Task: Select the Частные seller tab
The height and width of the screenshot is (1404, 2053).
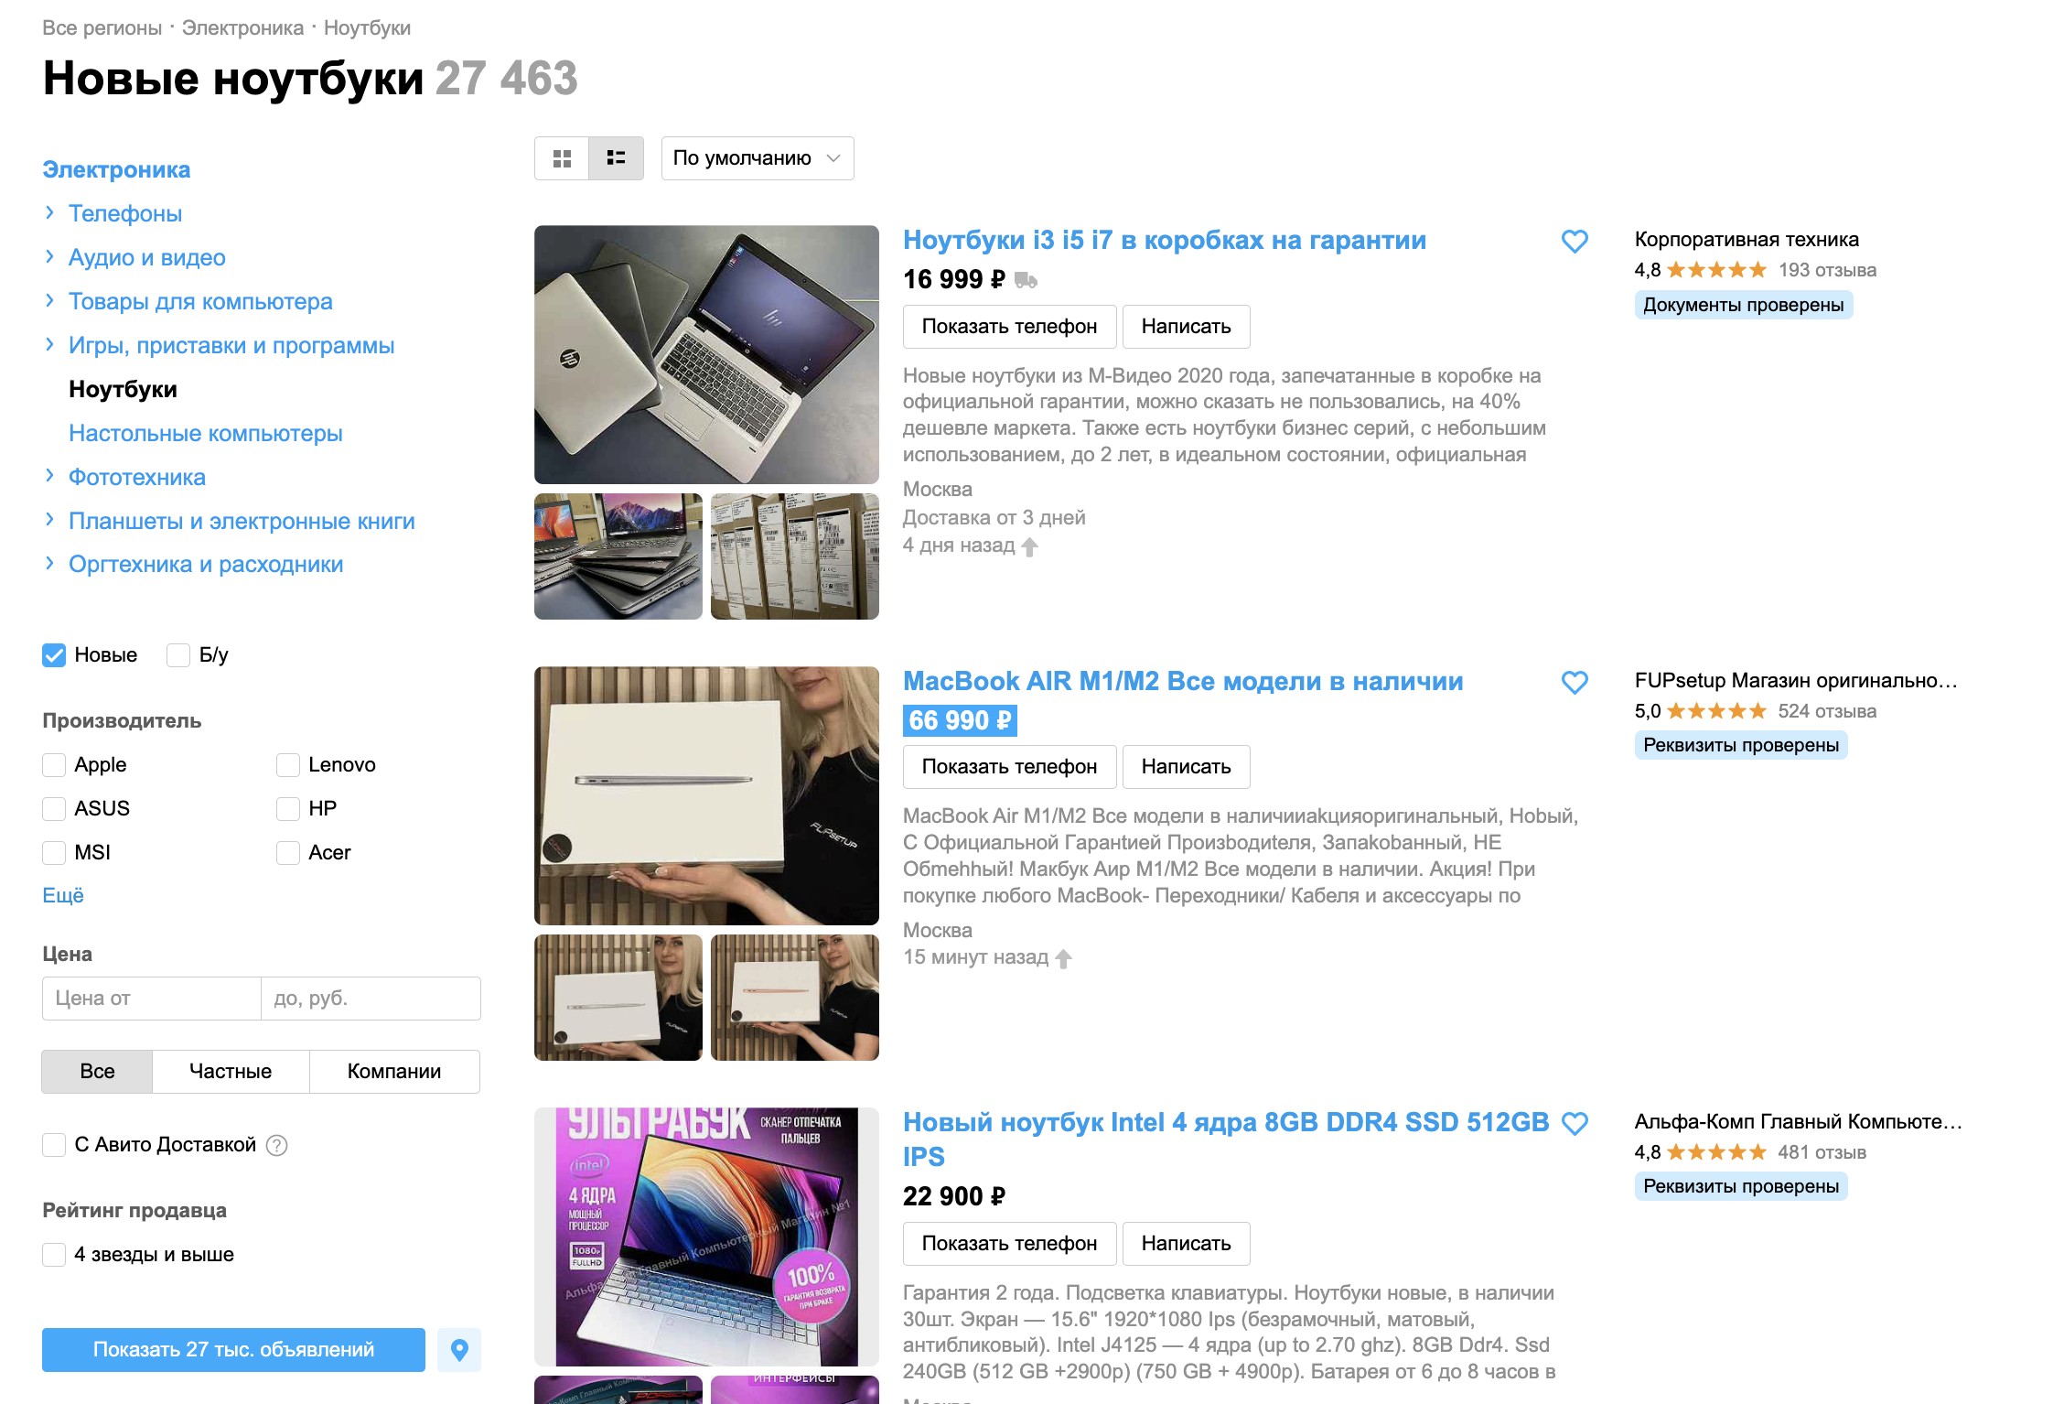Action: point(231,1072)
